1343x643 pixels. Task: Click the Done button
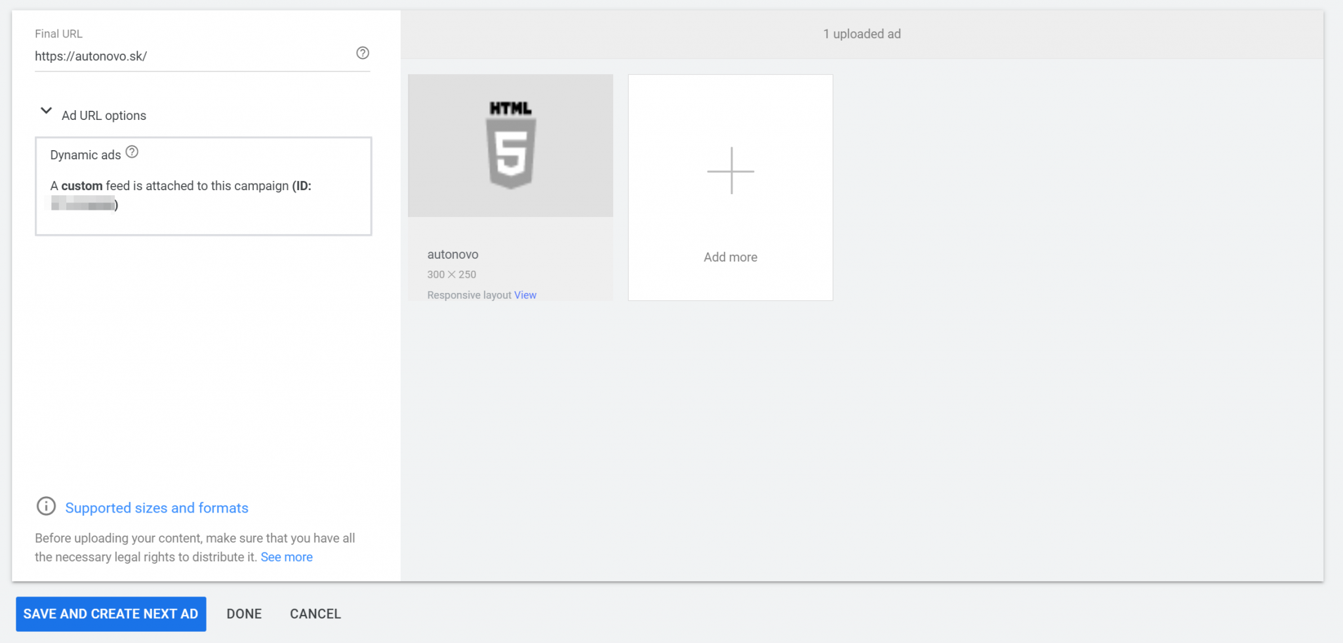(x=244, y=614)
